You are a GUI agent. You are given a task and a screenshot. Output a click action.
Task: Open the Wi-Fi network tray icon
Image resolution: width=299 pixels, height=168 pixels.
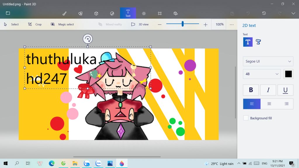(x=250, y=163)
